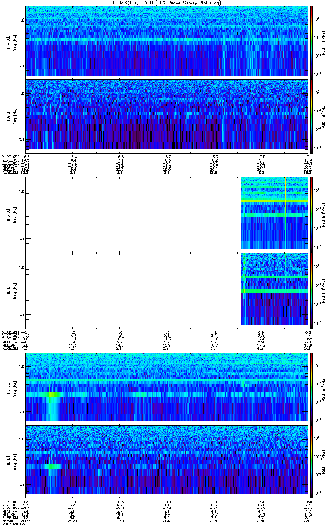
Task: Click the R_RE_SM row label under the THD panels
Action: coord(9,349)
